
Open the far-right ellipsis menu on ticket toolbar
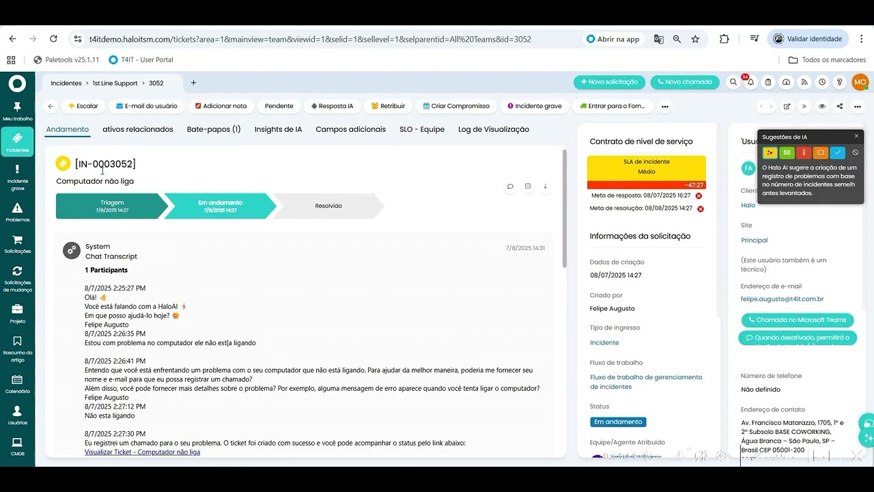coord(858,107)
